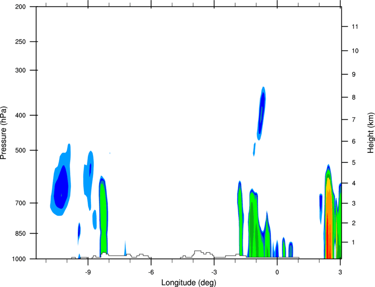The height and width of the screenshot is (287, 375).
Task: Click height tick label 4
Action: [x=354, y=183]
